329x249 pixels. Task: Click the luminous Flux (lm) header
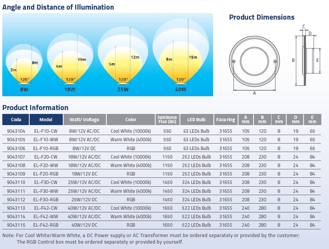167,120
